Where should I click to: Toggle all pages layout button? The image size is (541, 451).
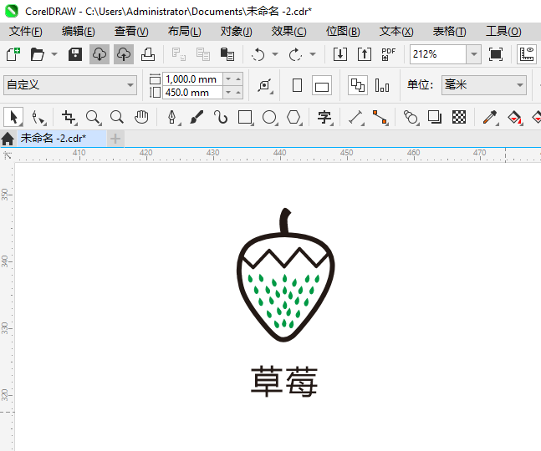357,85
